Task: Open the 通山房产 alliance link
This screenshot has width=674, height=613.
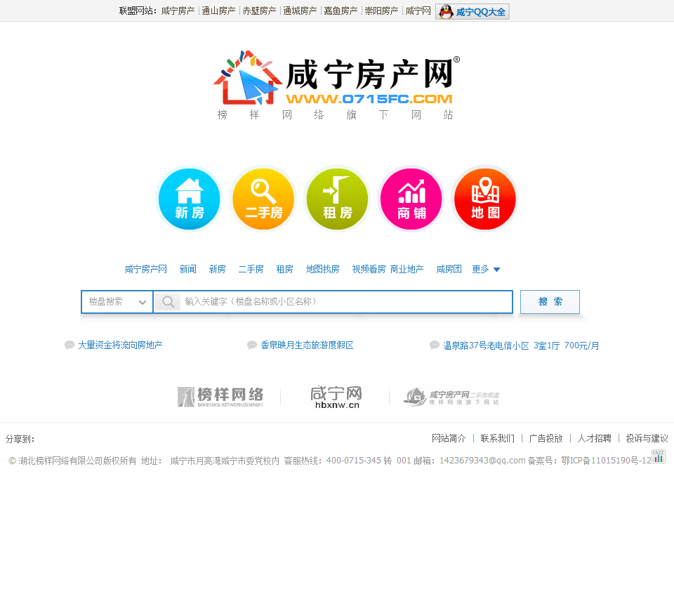Action: pos(218,11)
